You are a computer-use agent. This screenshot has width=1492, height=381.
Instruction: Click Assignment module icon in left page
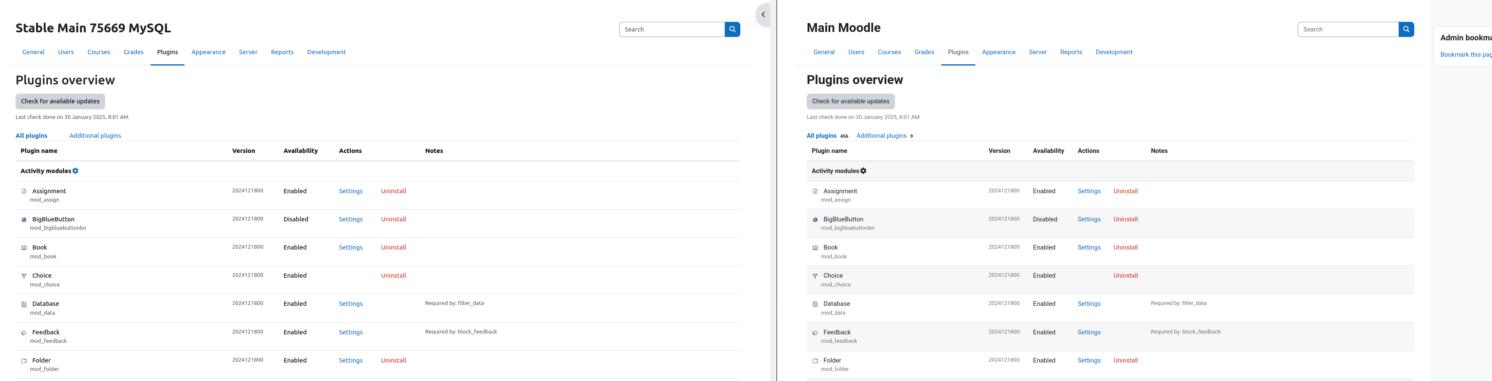24,192
